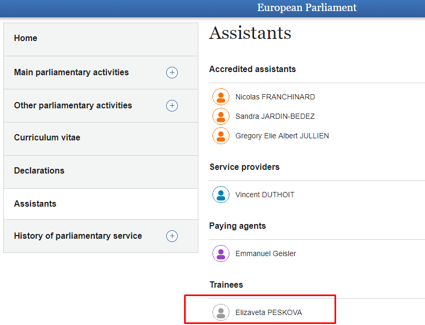Viewport: 425px width, 325px height.
Task: Select the Assistants sidebar item
Action: click(x=35, y=204)
